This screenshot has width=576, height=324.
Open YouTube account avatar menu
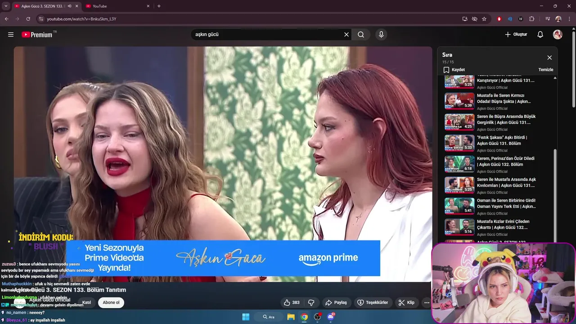(x=558, y=34)
